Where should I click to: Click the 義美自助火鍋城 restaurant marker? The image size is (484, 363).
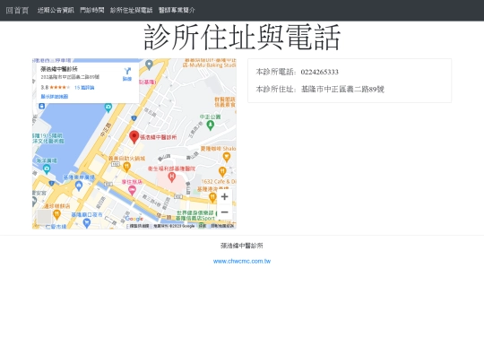pos(126,167)
